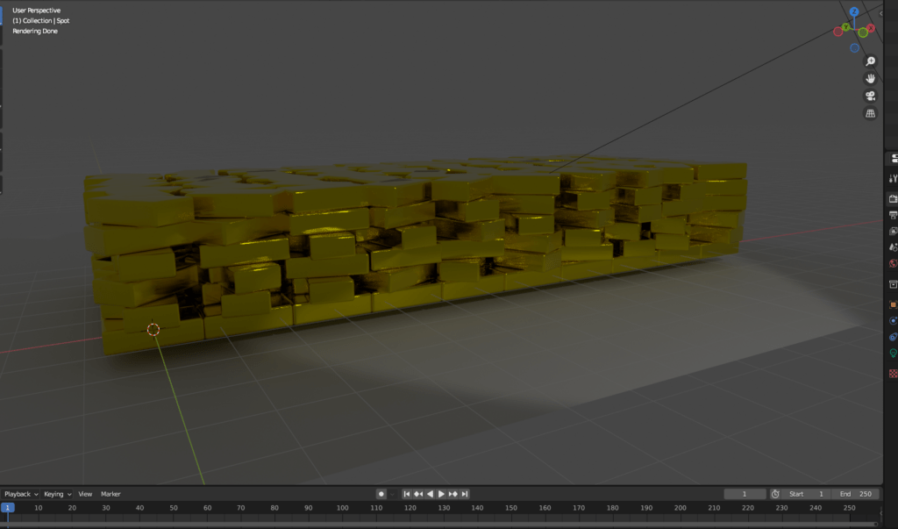Open the keying set popover beside record button
Screen dimensions: 898x529
[392, 493]
